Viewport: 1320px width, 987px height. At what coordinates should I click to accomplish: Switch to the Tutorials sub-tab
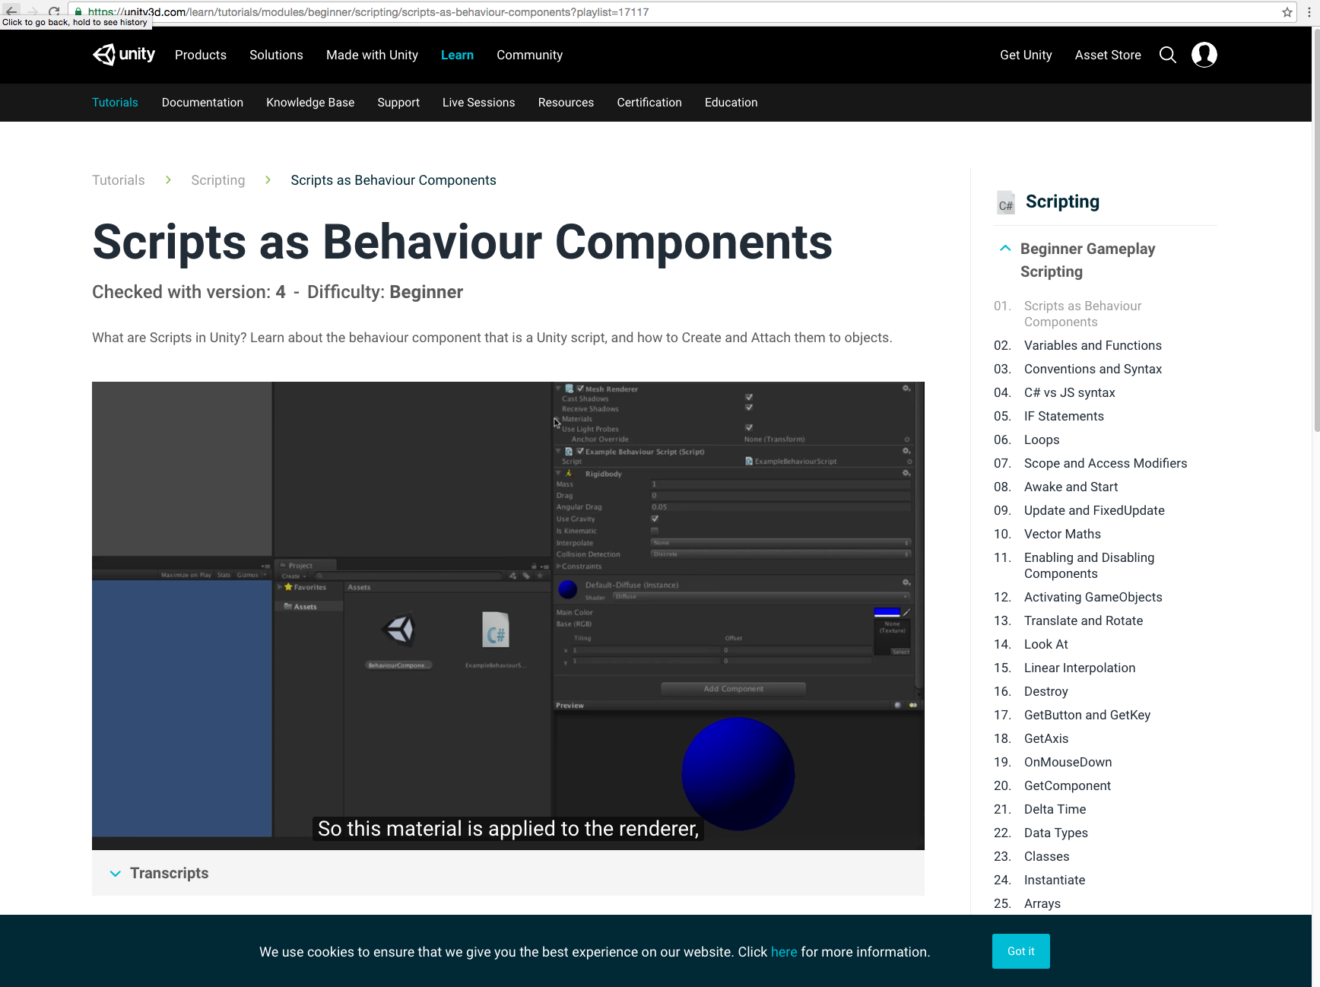[x=115, y=103]
